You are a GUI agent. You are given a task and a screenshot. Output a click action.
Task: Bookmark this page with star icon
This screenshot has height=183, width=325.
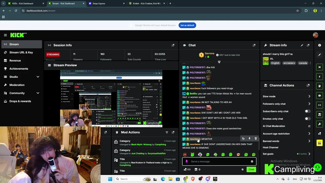(298, 11)
